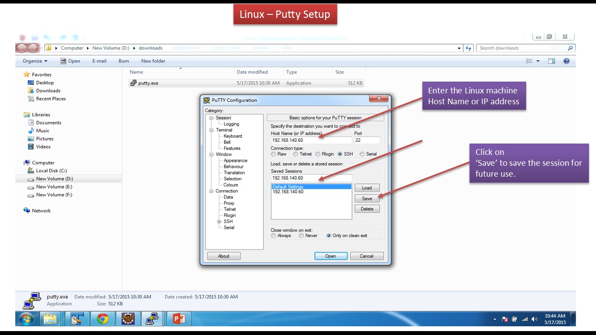The height and width of the screenshot is (335, 596).
Task: Click Cancel in PuTTY Configuration
Action: click(x=367, y=256)
